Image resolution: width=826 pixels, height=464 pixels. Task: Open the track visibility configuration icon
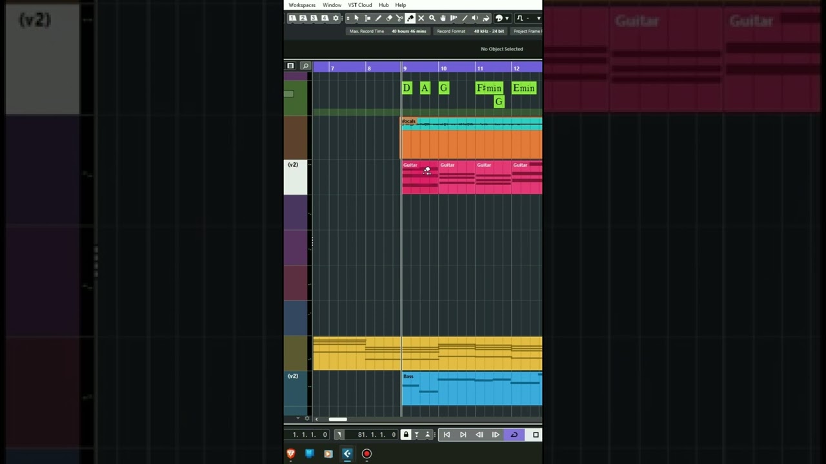[x=290, y=66]
